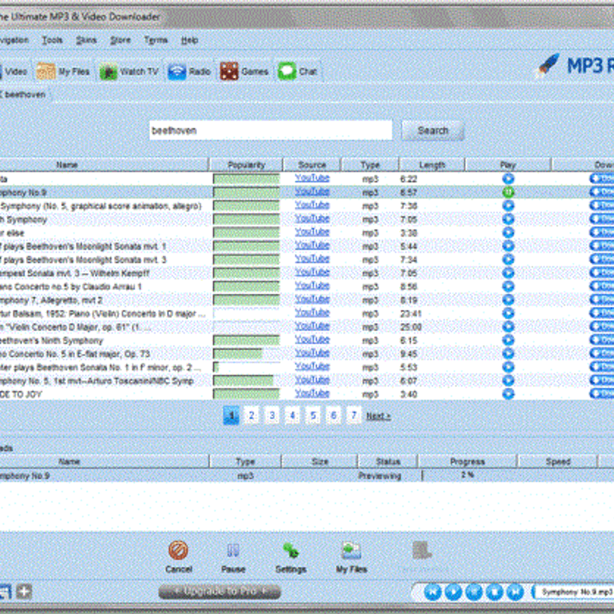Sort downloads by Speed column
This screenshot has height=614, width=614.
(x=558, y=462)
